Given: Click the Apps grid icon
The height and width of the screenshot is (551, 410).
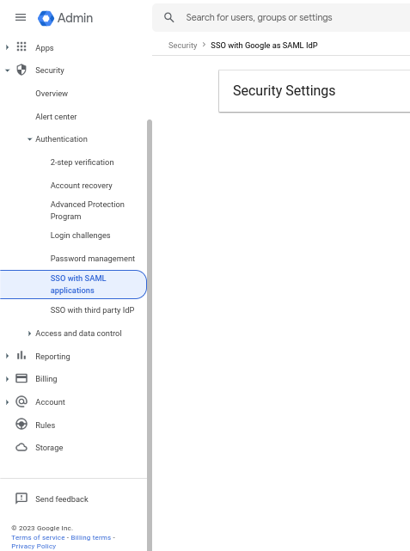Looking at the screenshot, I should click(21, 46).
